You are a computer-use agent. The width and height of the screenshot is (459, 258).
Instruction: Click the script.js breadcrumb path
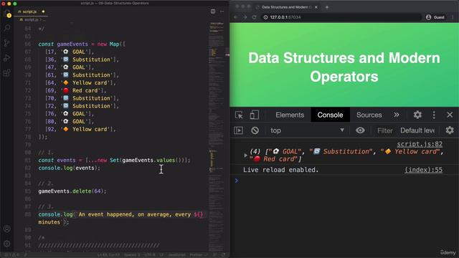(32, 19)
